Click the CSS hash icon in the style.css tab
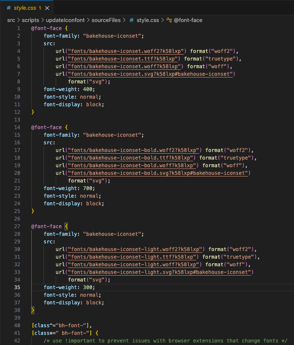Screen dimensions: 294x345 [x=9, y=8]
